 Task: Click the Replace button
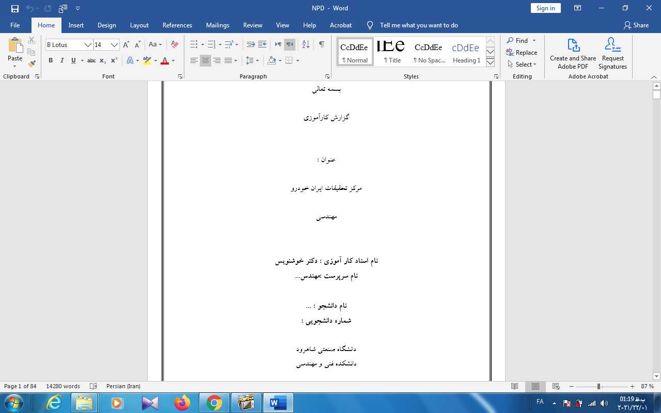click(522, 53)
